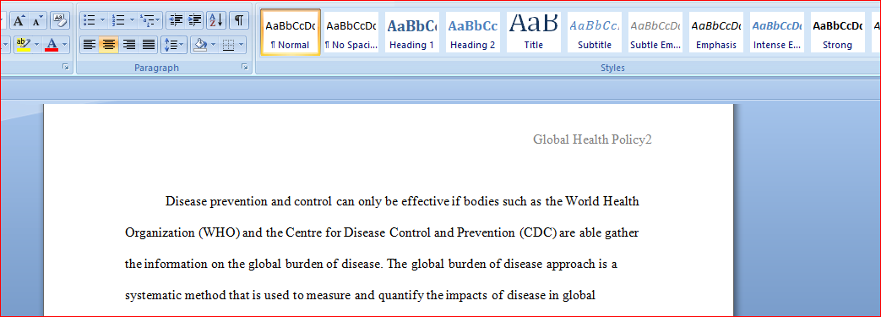This screenshot has height=317, width=881.
Task: Apply the Emphasis style
Action: (x=715, y=32)
